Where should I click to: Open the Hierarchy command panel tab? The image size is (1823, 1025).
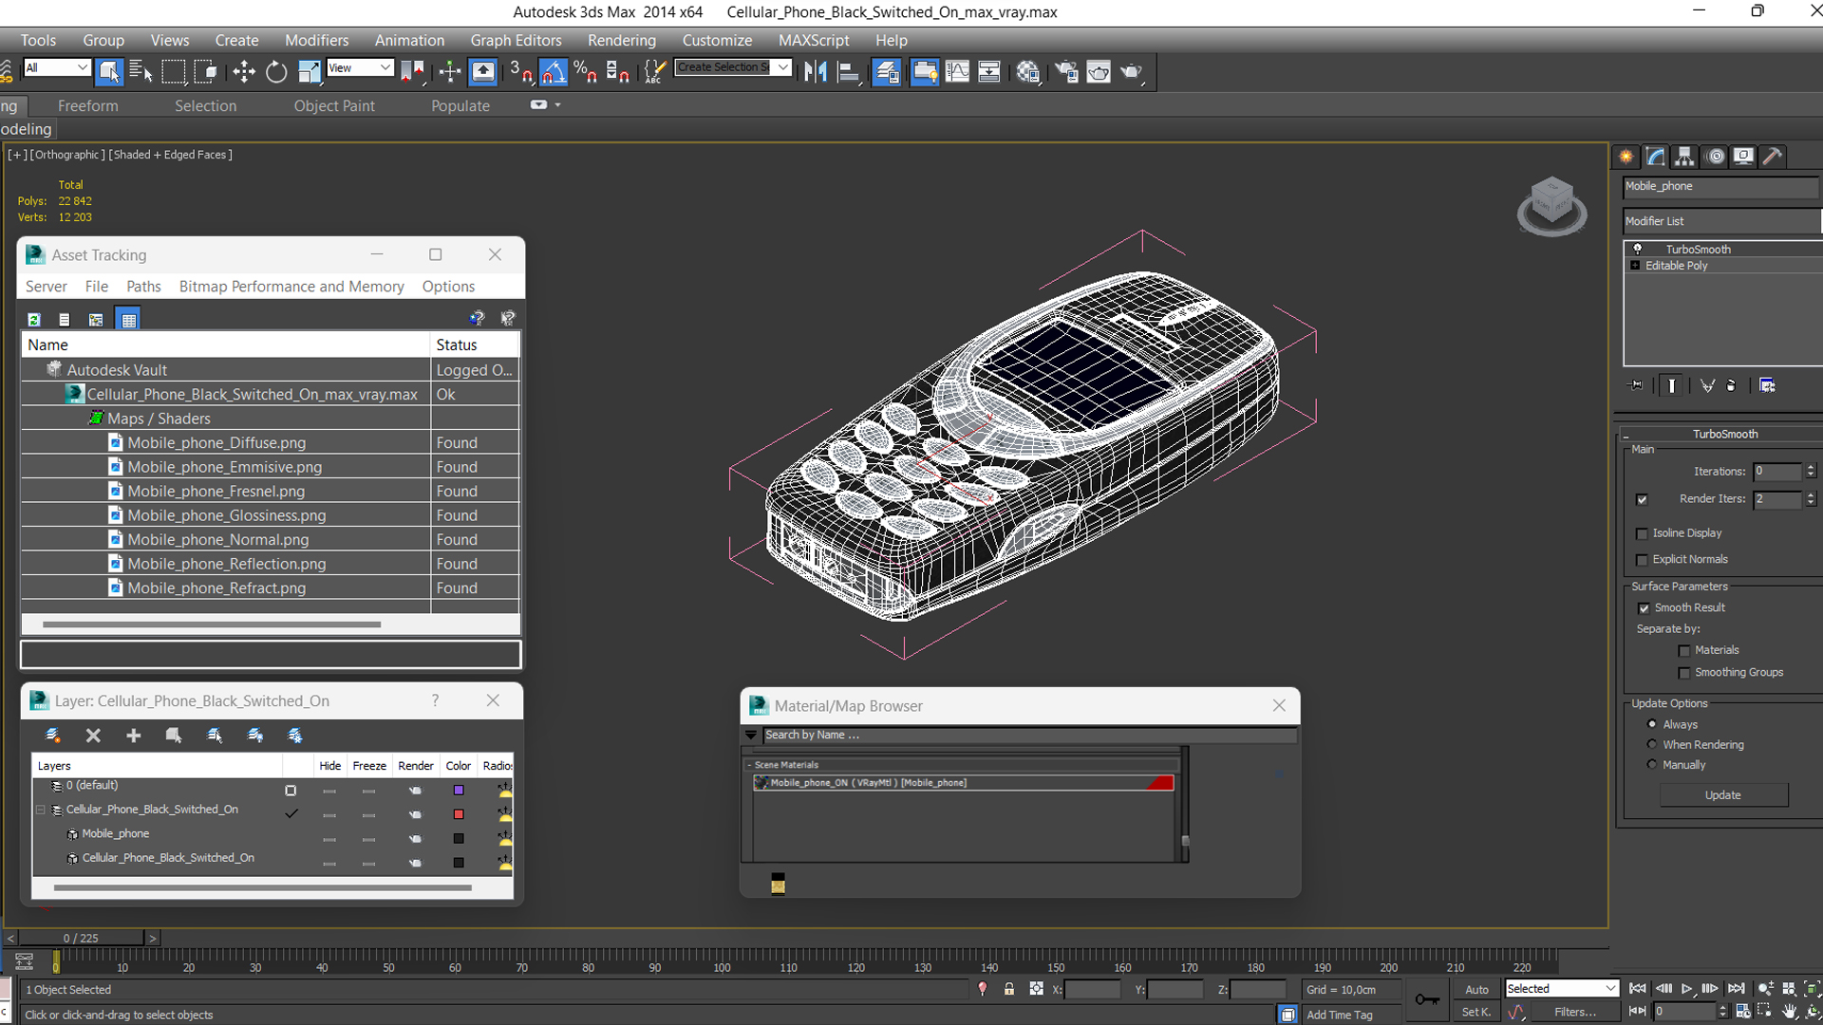click(1685, 157)
